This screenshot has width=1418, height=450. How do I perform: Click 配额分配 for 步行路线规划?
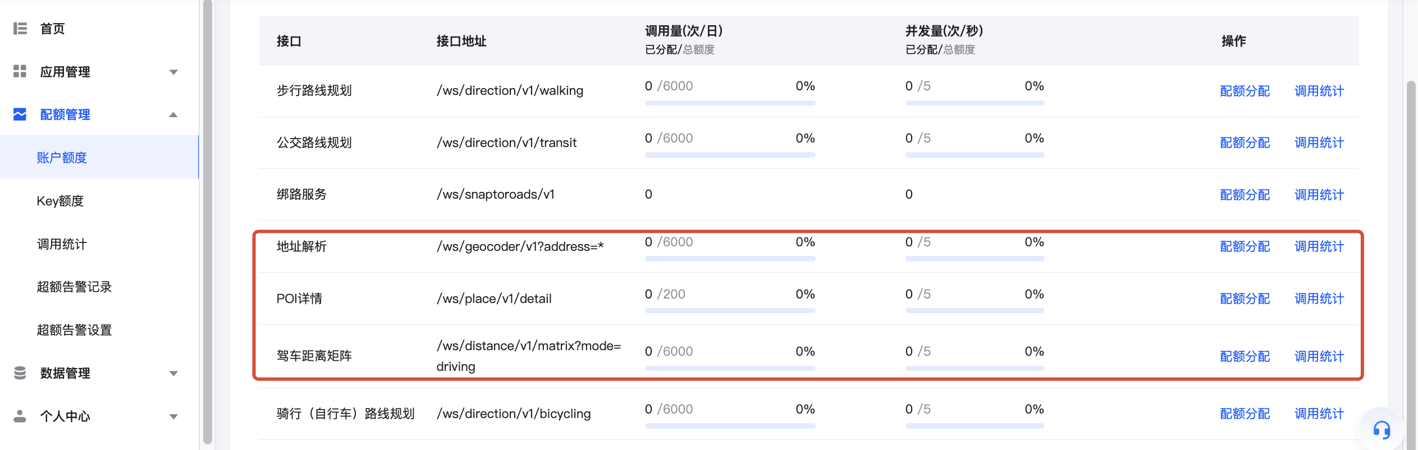coord(1245,91)
